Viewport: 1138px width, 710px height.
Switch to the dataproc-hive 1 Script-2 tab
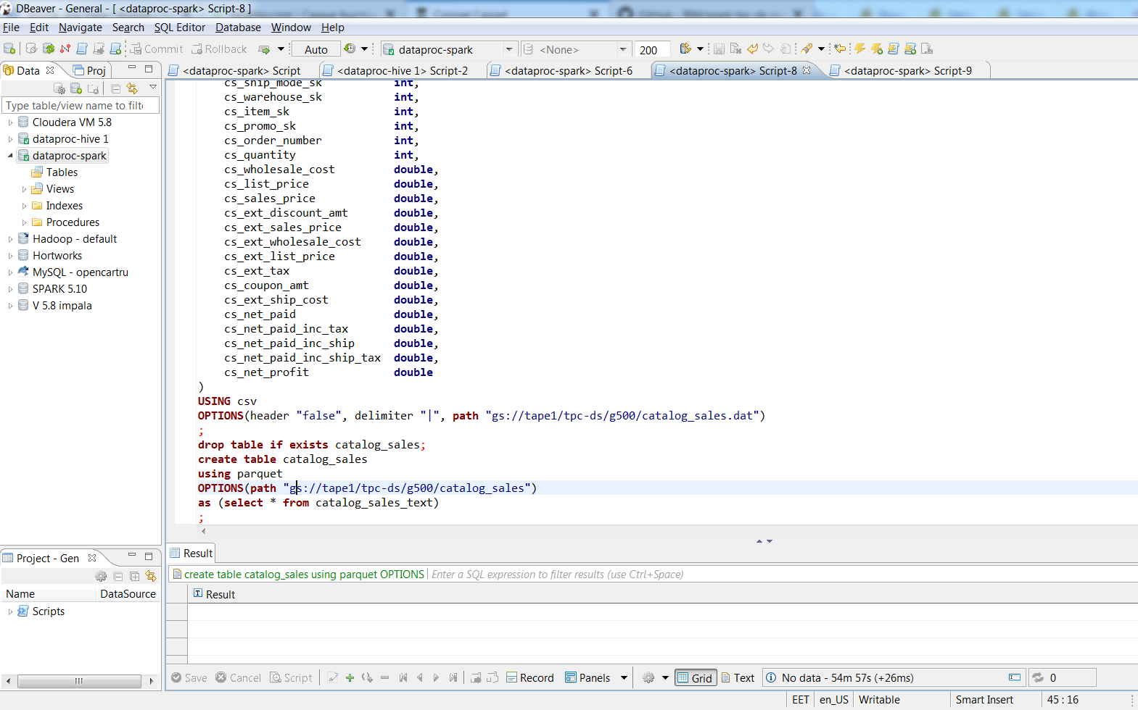click(x=402, y=71)
